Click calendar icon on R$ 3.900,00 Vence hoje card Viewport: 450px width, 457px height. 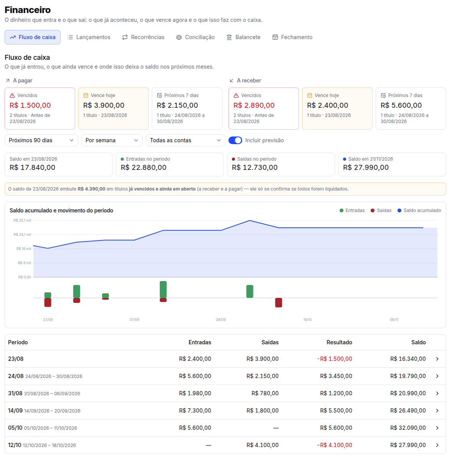tap(86, 95)
